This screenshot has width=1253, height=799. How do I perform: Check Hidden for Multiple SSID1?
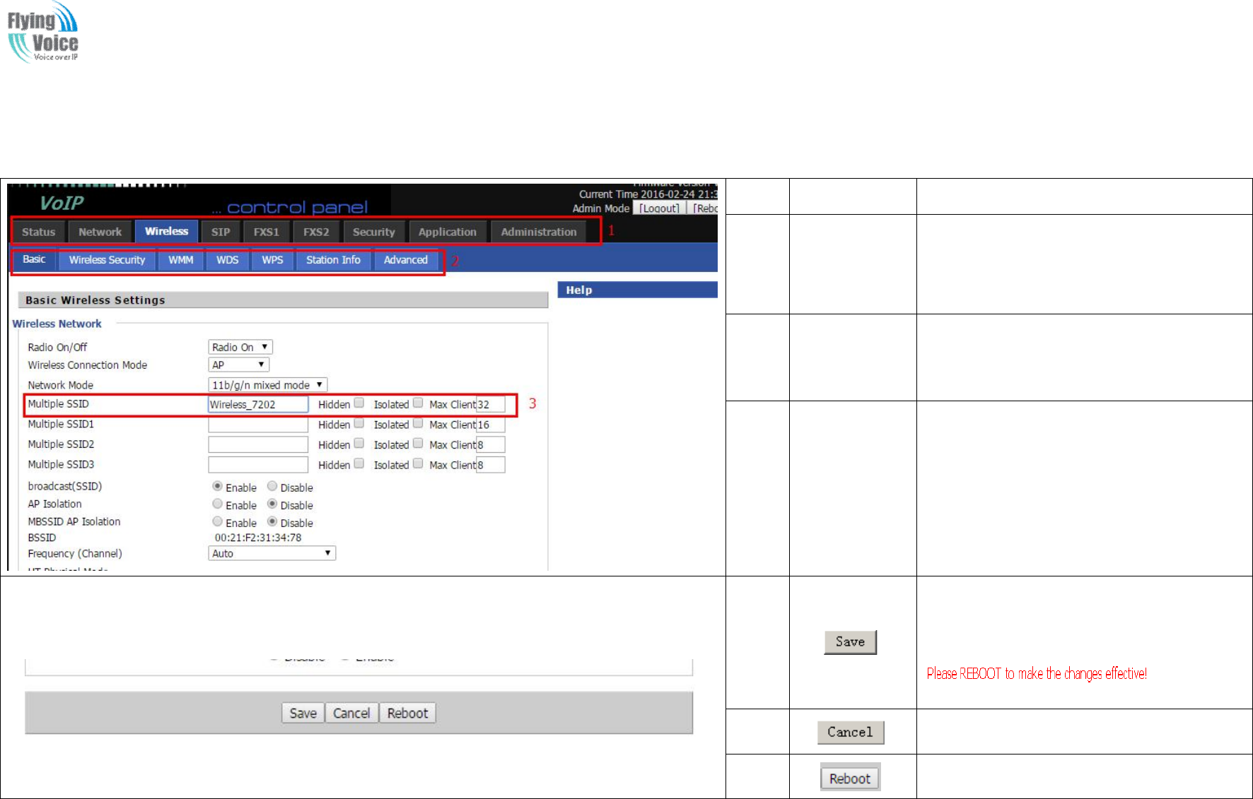pyautogui.click(x=359, y=423)
